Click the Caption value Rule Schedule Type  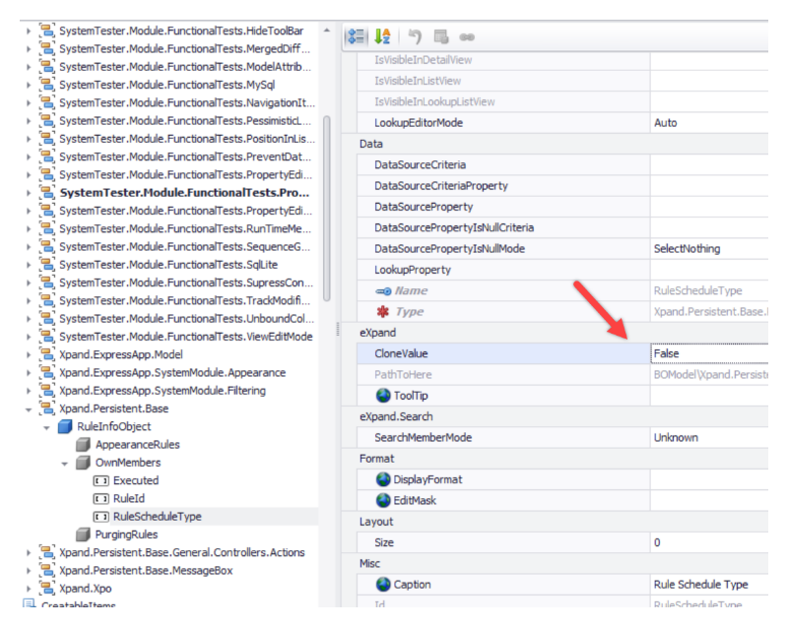point(709,585)
